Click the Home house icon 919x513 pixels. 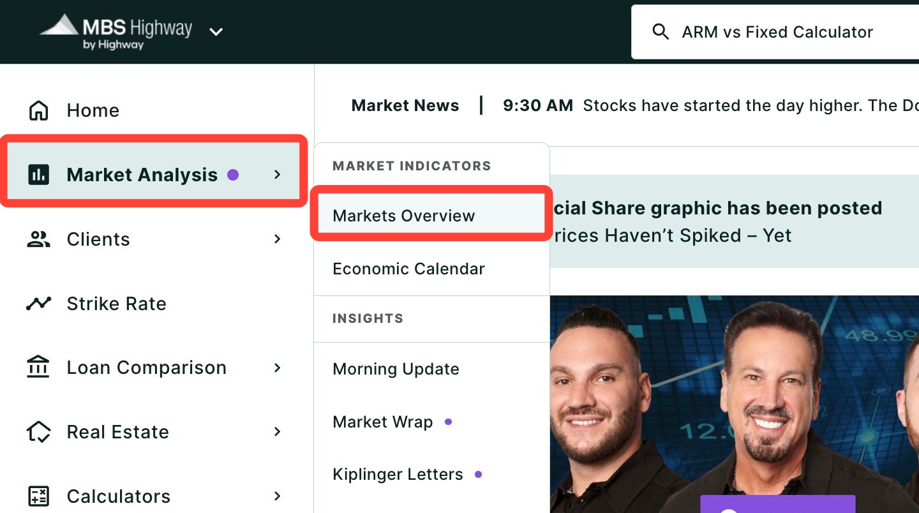(x=39, y=110)
